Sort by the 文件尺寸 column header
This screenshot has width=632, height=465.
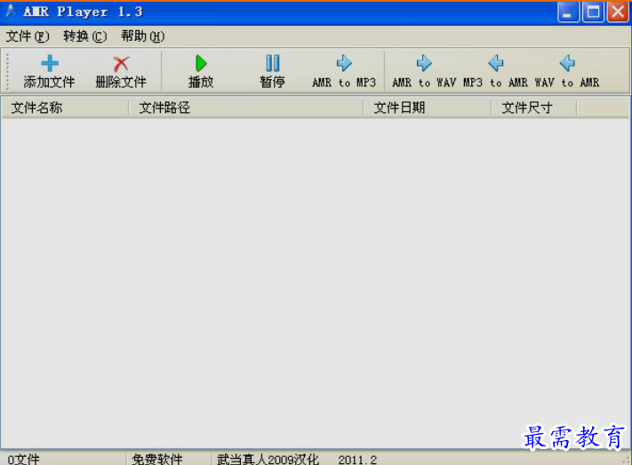click(534, 108)
